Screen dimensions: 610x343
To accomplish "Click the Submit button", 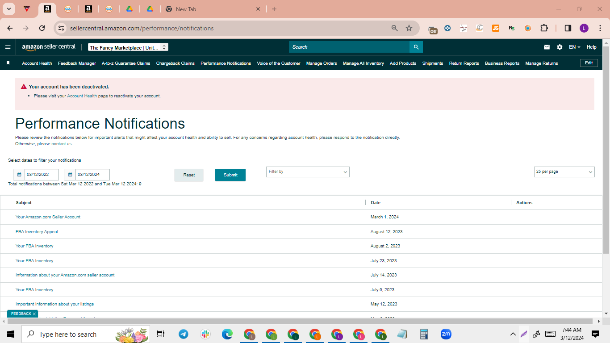I will tap(230, 175).
